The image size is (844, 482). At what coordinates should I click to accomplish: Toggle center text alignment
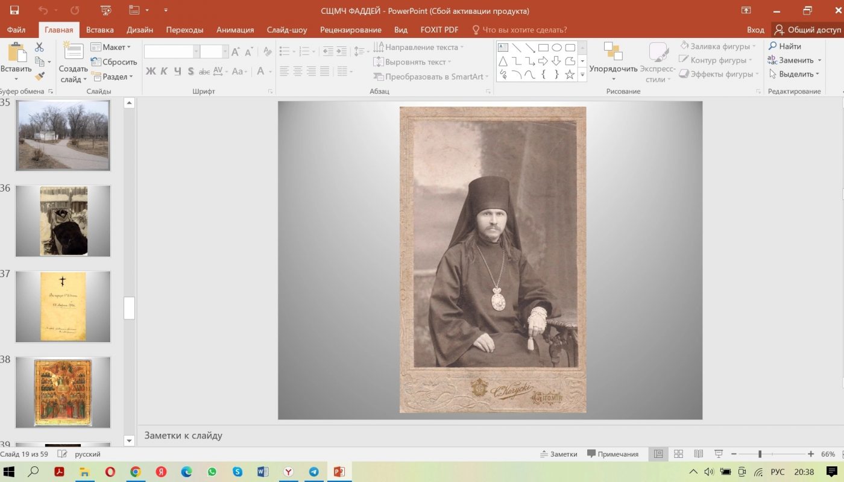point(297,71)
